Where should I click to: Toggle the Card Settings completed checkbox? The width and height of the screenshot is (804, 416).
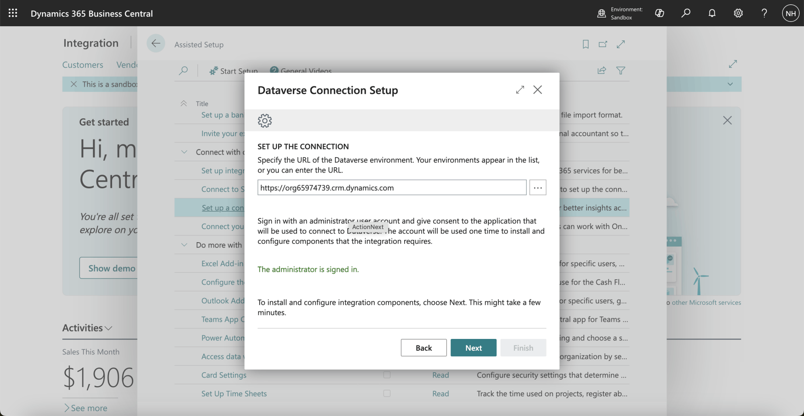(x=387, y=375)
